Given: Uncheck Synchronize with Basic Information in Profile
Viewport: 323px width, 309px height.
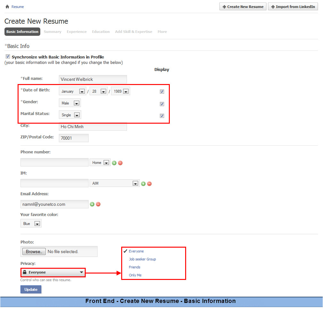Looking at the screenshot, I should coord(8,57).
